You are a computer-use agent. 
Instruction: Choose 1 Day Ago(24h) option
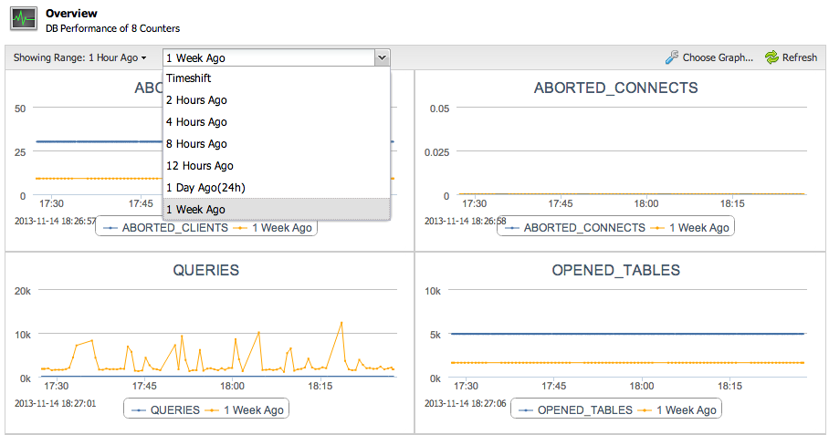click(x=205, y=188)
